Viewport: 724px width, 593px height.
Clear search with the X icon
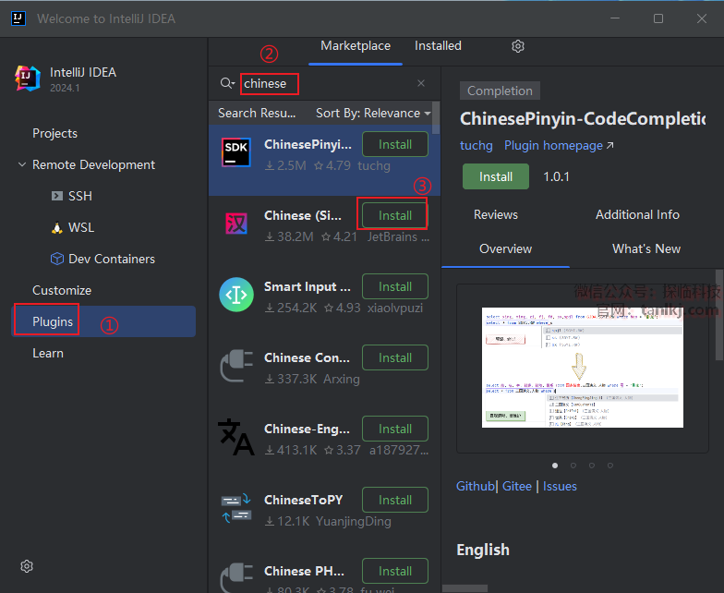421,83
